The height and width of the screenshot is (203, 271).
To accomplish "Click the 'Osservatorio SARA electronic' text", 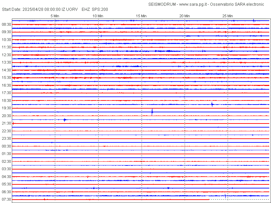I will coord(237,4).
